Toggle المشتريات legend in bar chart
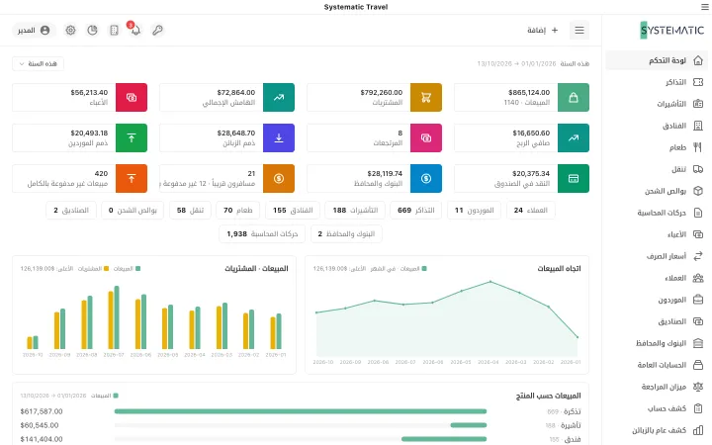The height and width of the screenshot is (445, 712). (x=94, y=269)
